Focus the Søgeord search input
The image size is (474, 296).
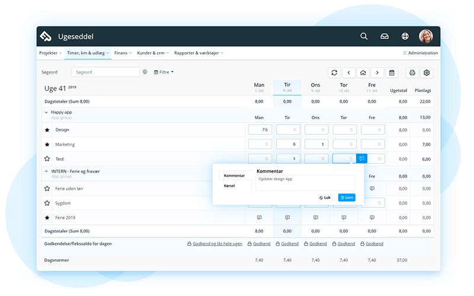(106, 72)
